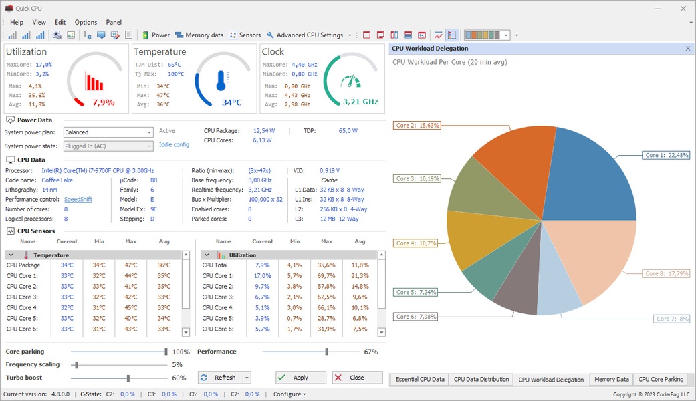The image size is (696, 401).
Task: Open the Sensors toolbar item
Action: click(x=245, y=35)
